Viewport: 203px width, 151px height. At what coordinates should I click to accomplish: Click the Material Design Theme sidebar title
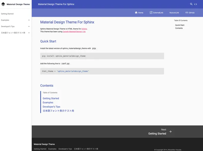[18, 4]
